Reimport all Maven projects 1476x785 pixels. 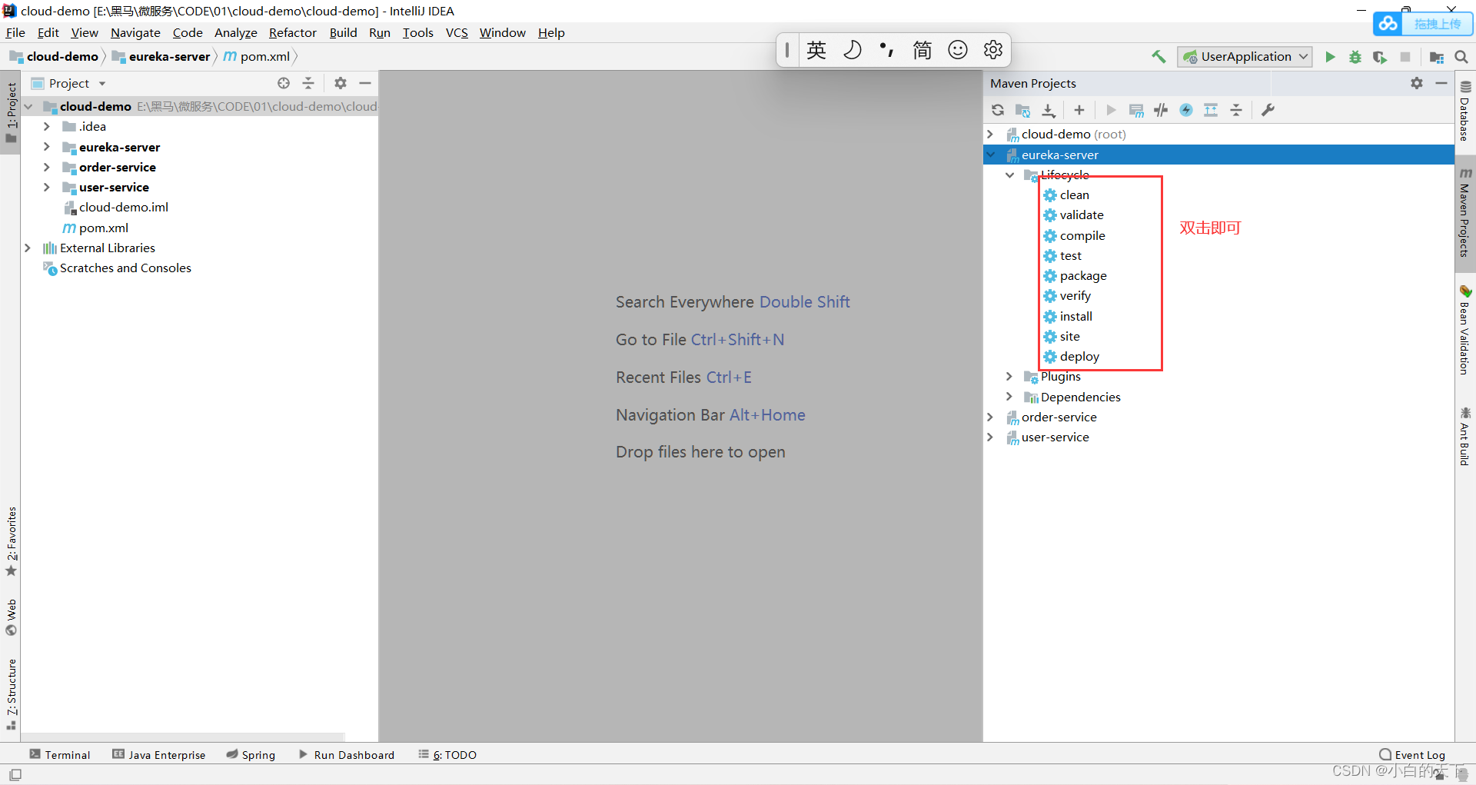pyautogui.click(x=998, y=110)
